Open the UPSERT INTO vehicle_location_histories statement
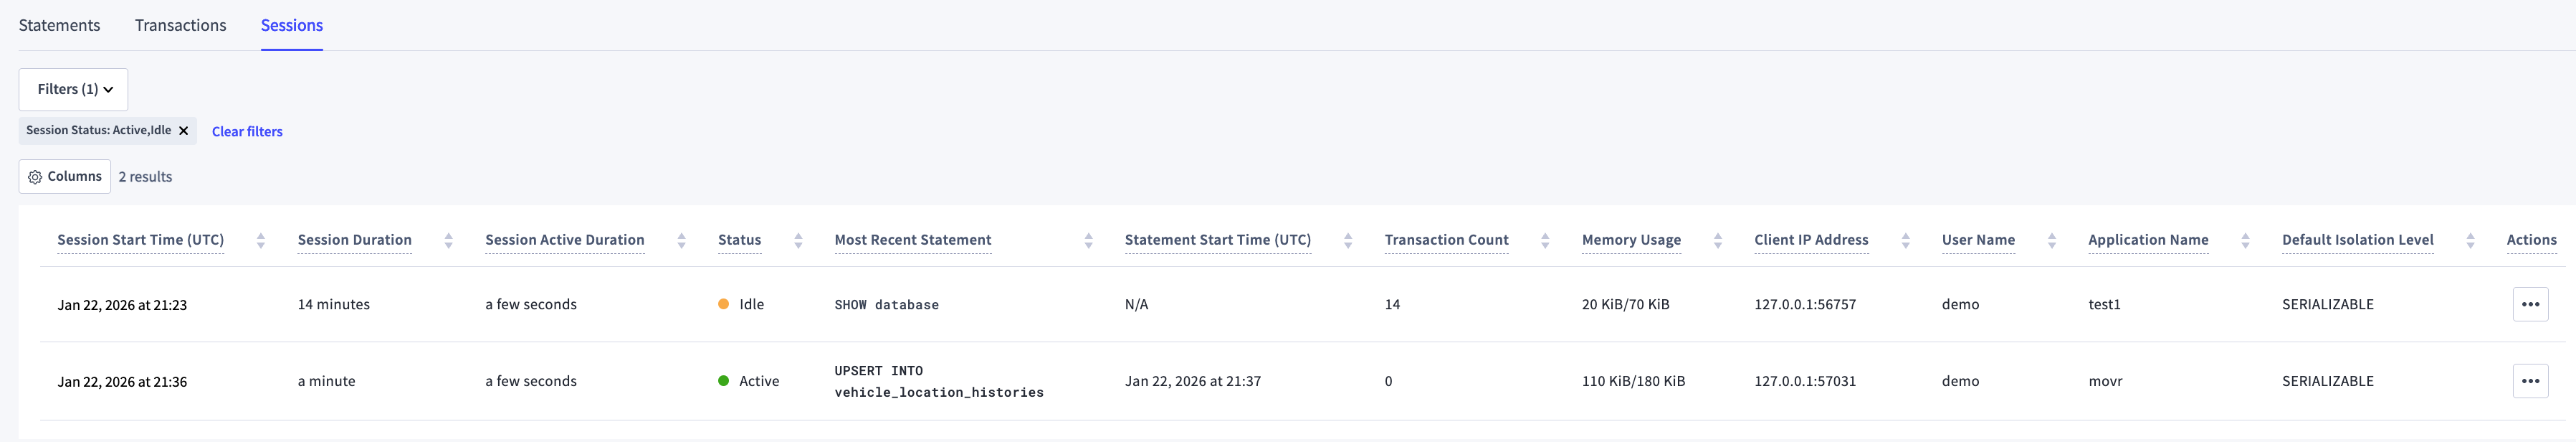The width and height of the screenshot is (2576, 442). [938, 382]
